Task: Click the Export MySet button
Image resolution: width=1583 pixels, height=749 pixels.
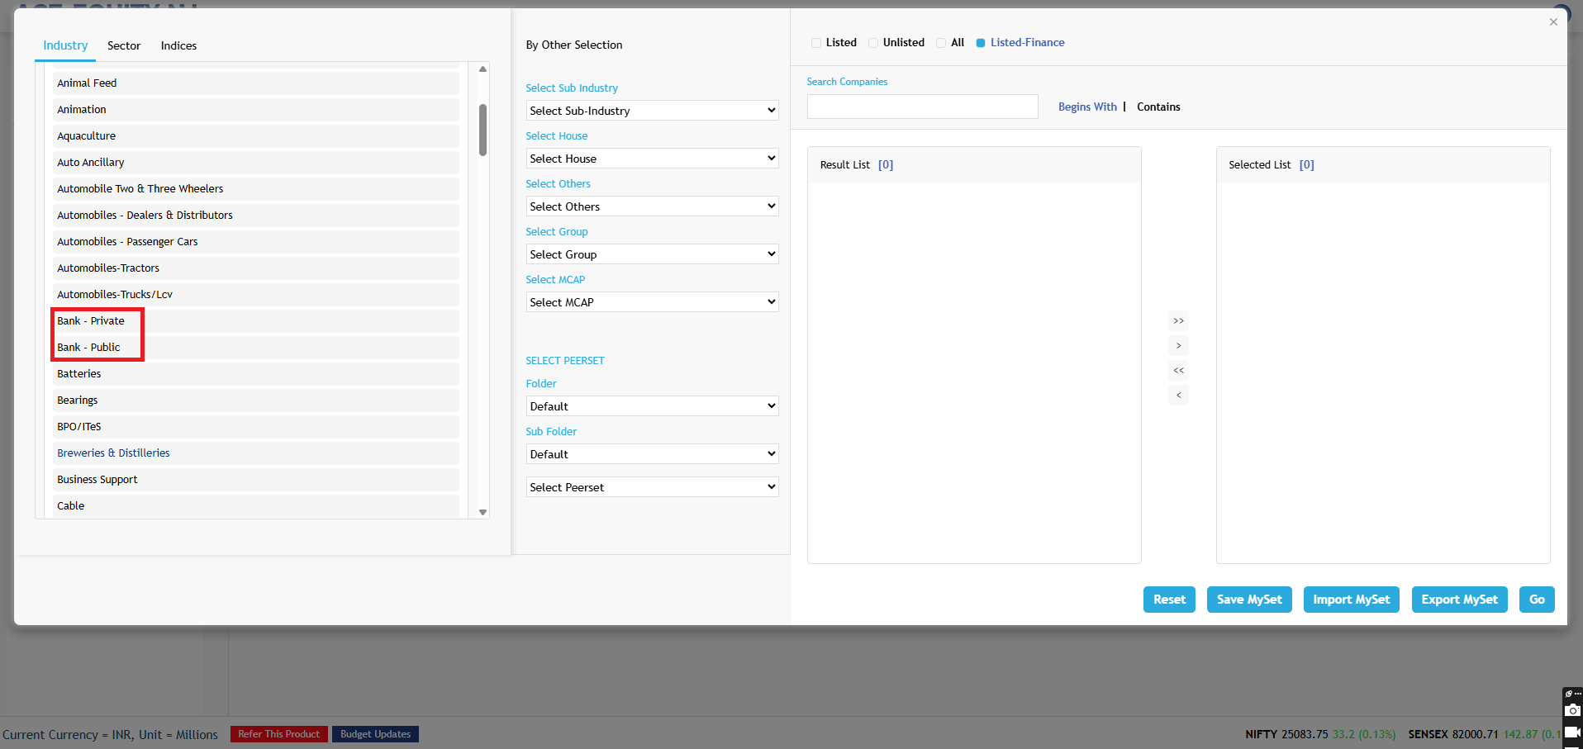Action: point(1459,600)
